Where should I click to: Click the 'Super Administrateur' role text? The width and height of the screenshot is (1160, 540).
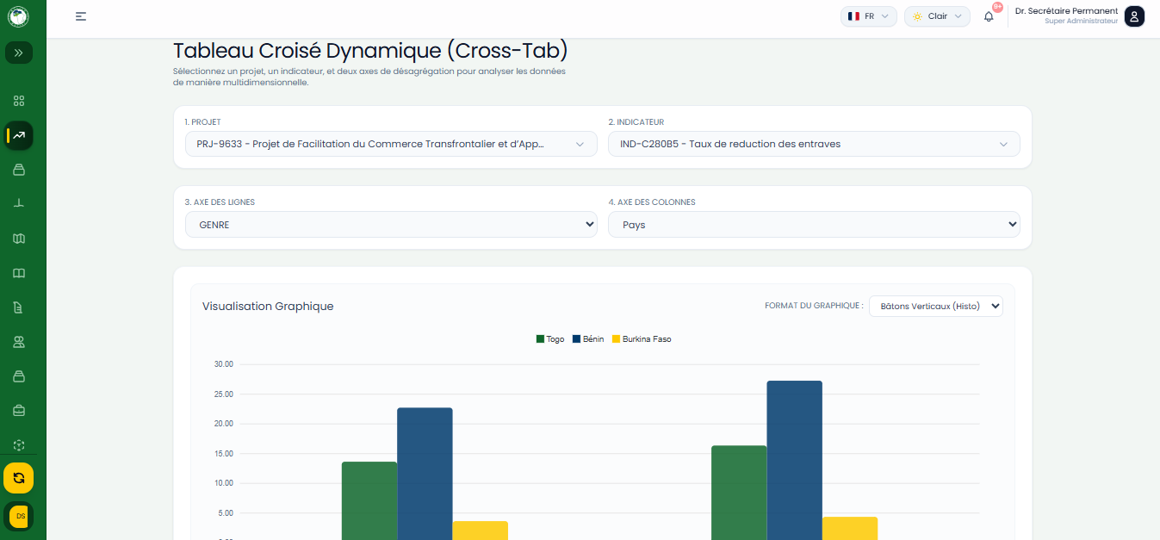[1082, 22]
